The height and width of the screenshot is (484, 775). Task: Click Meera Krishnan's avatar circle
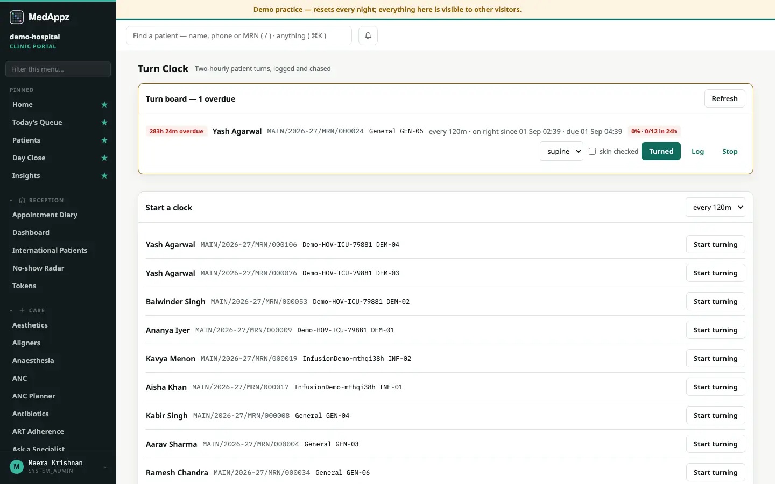tap(17, 467)
